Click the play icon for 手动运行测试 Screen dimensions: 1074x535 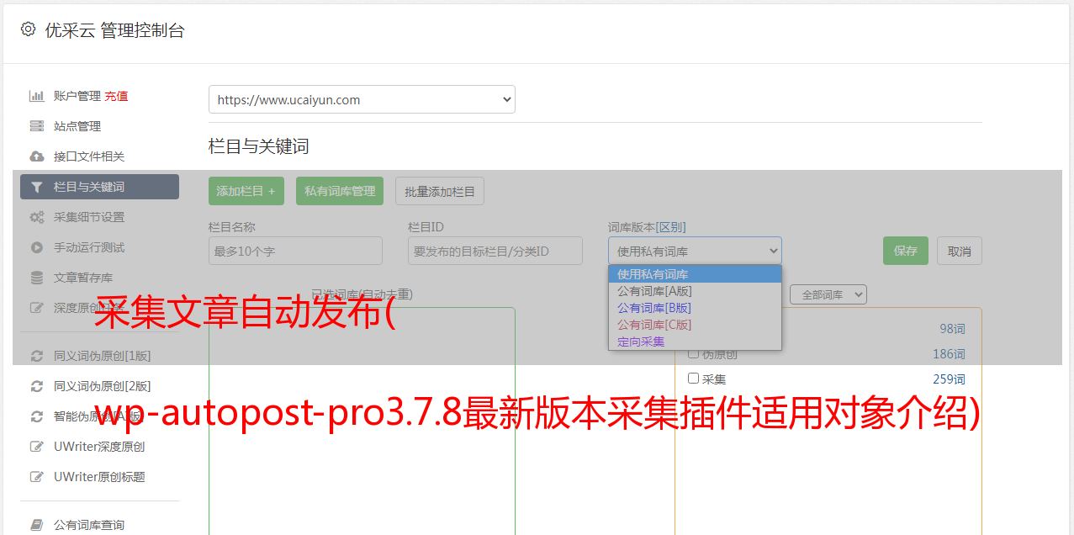click(36, 247)
